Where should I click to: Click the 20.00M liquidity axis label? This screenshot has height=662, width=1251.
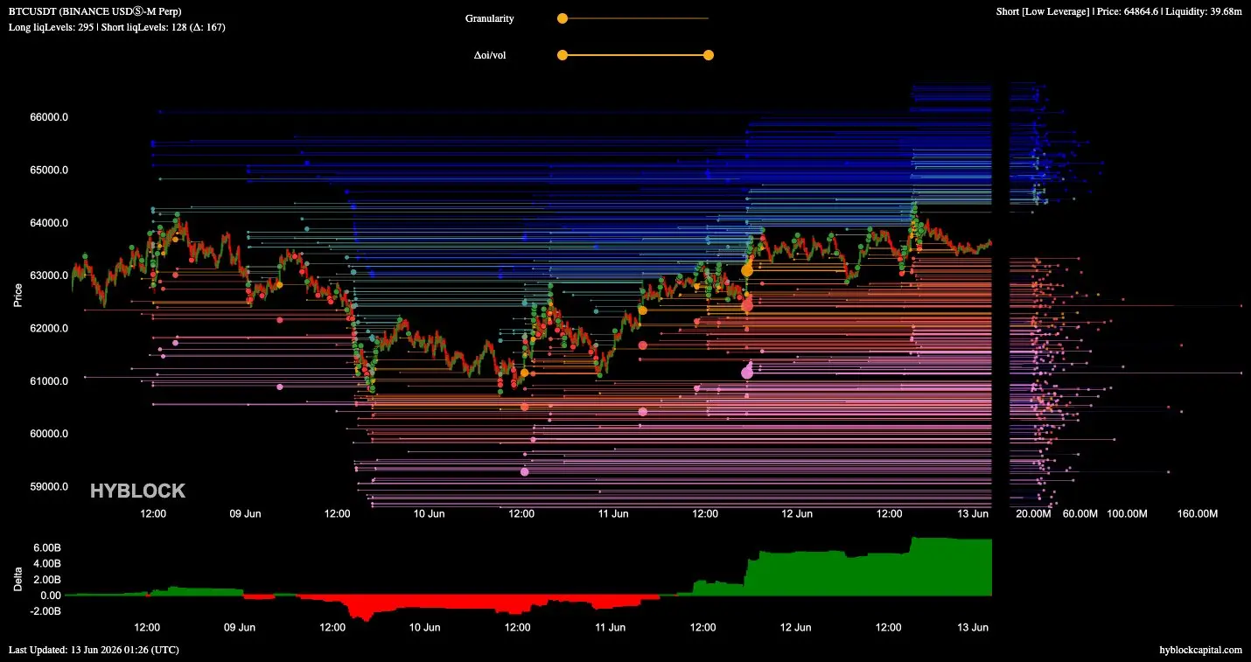[x=1033, y=514]
